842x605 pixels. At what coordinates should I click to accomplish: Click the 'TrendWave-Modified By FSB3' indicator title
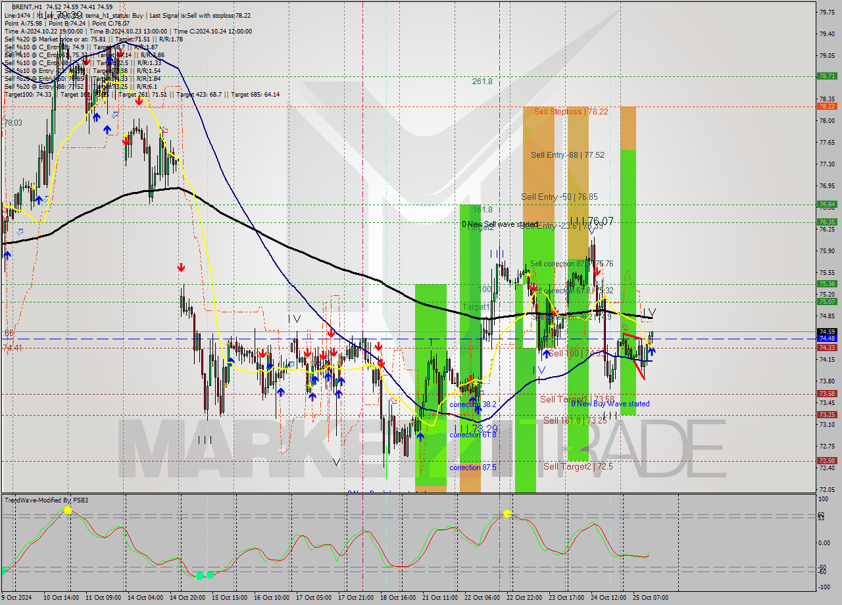pos(47,500)
